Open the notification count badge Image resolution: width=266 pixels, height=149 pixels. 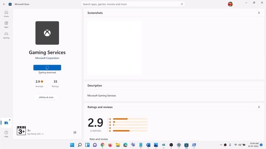(261, 145)
